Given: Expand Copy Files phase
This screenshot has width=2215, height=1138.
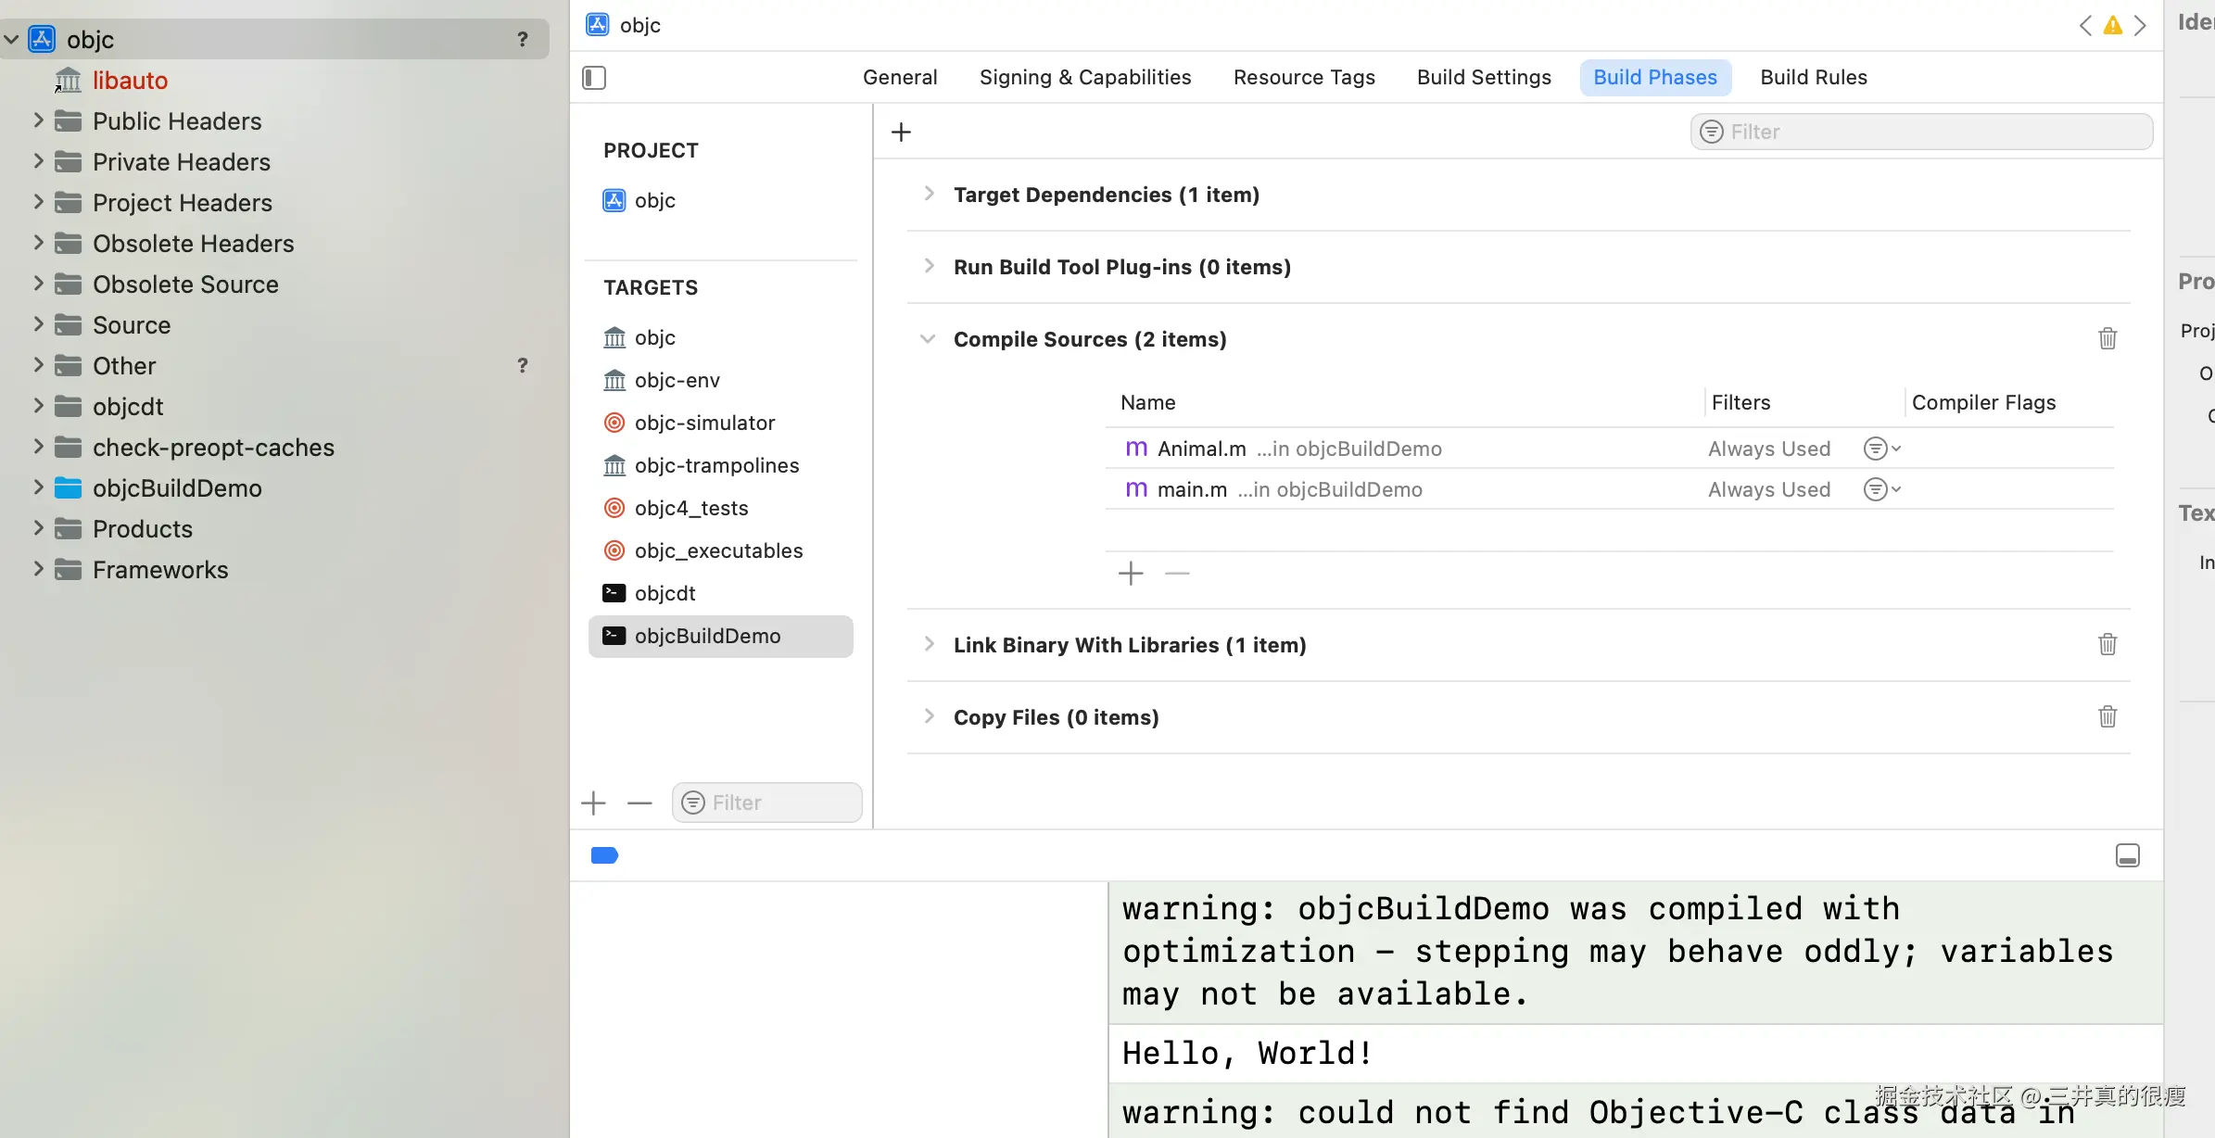Looking at the screenshot, I should click(x=929, y=716).
